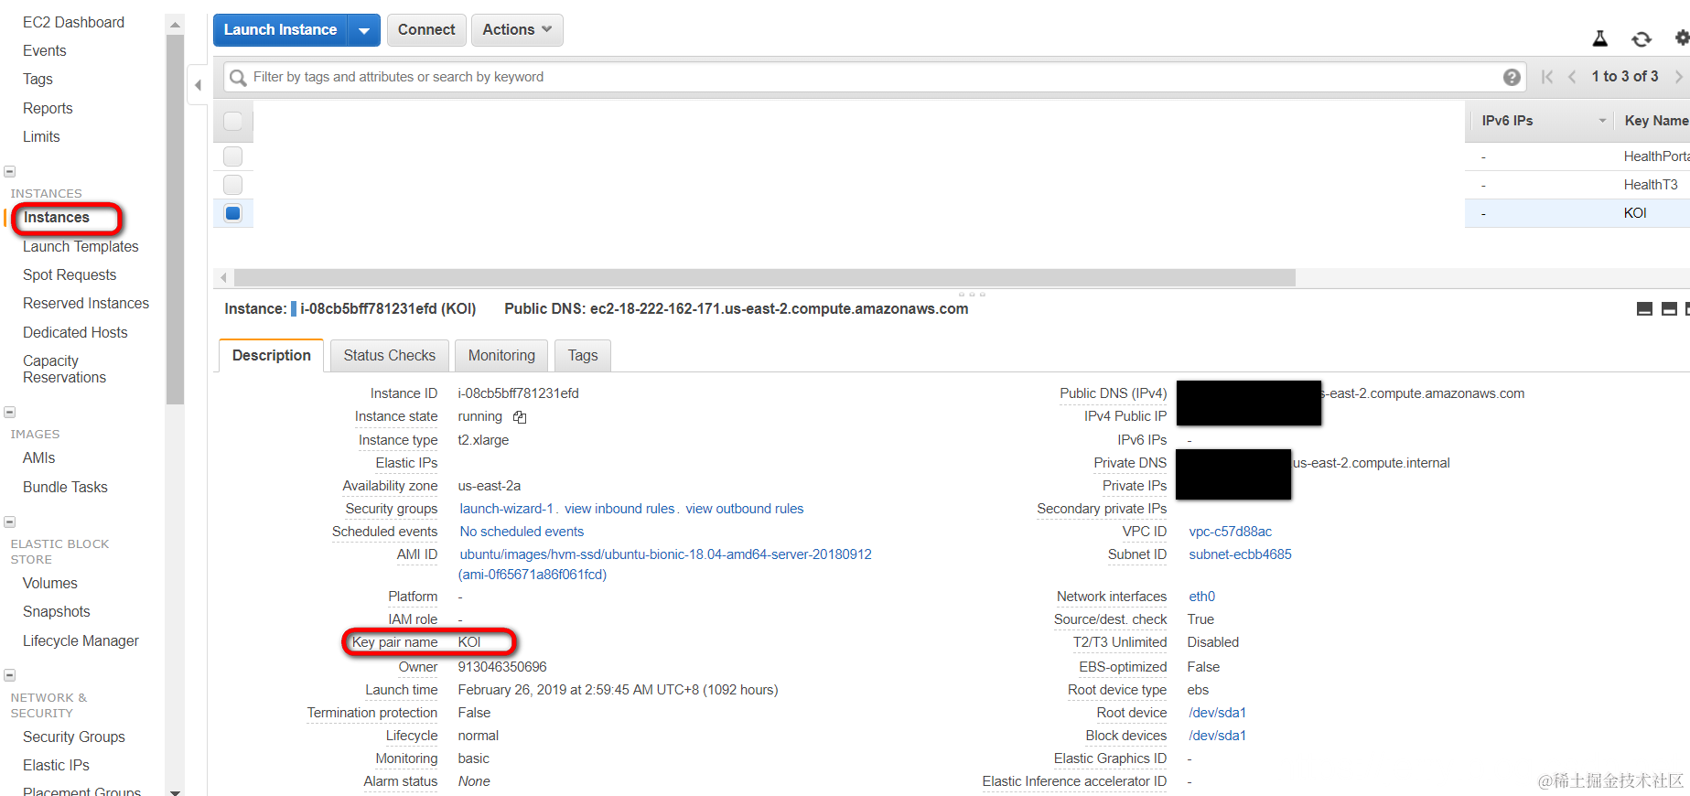This screenshot has width=1690, height=796.
Task: Open the eth0 network interface link
Action: click(1201, 597)
